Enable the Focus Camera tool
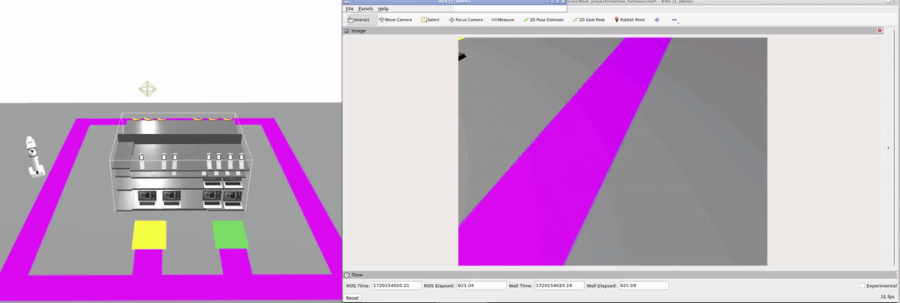 pos(466,19)
